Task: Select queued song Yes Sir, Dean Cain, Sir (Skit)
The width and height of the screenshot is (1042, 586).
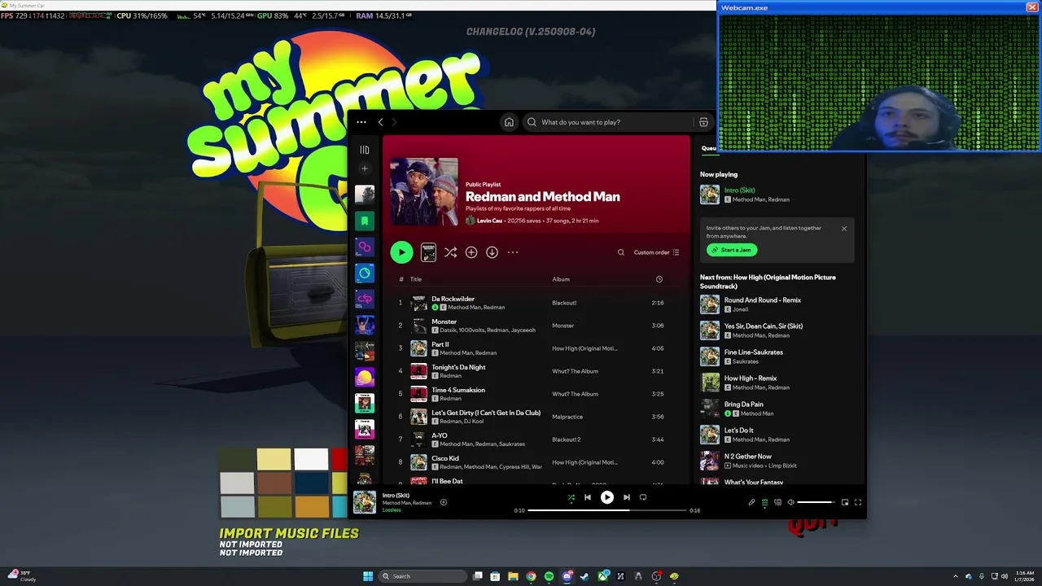Action: coord(777,330)
